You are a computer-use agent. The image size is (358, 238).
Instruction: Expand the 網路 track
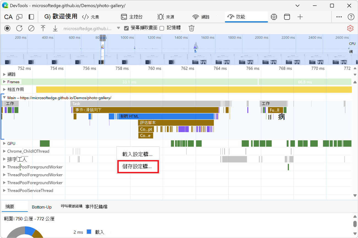(x=4, y=74)
